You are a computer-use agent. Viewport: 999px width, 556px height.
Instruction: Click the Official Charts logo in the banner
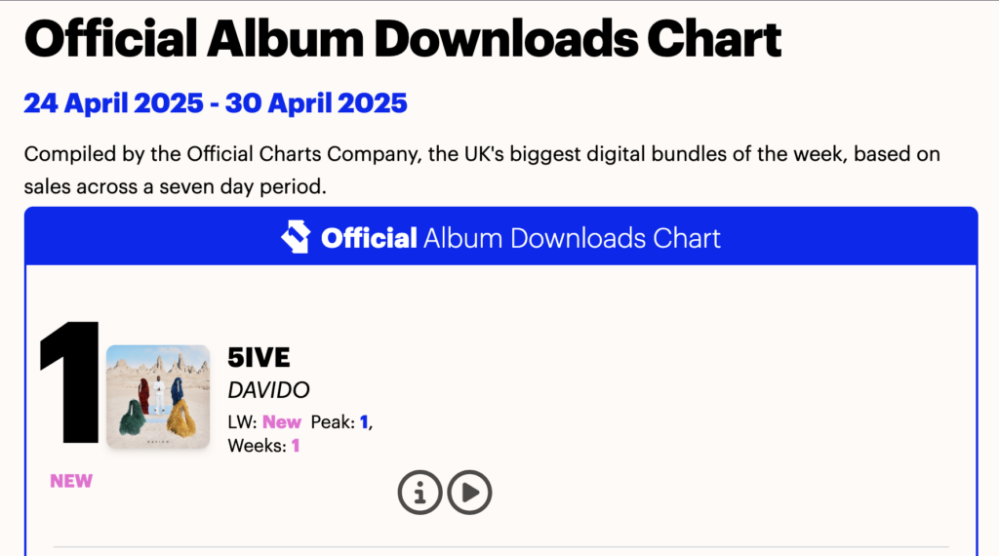point(296,237)
